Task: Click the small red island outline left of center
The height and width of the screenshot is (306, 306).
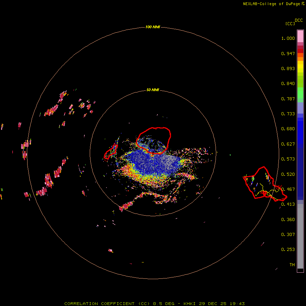Action: coord(111,152)
